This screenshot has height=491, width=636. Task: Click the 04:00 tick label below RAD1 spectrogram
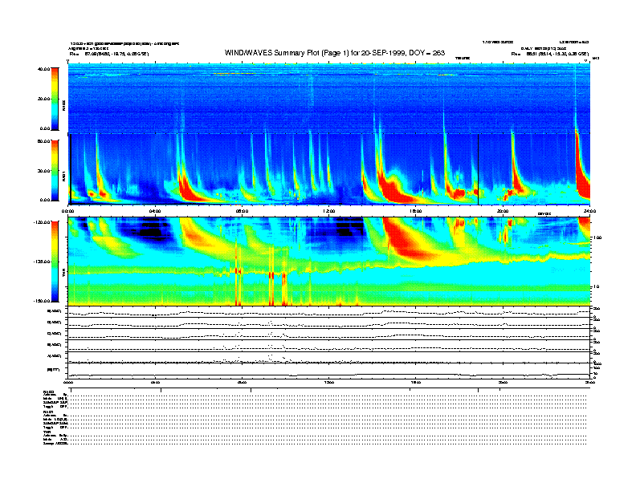pos(155,211)
